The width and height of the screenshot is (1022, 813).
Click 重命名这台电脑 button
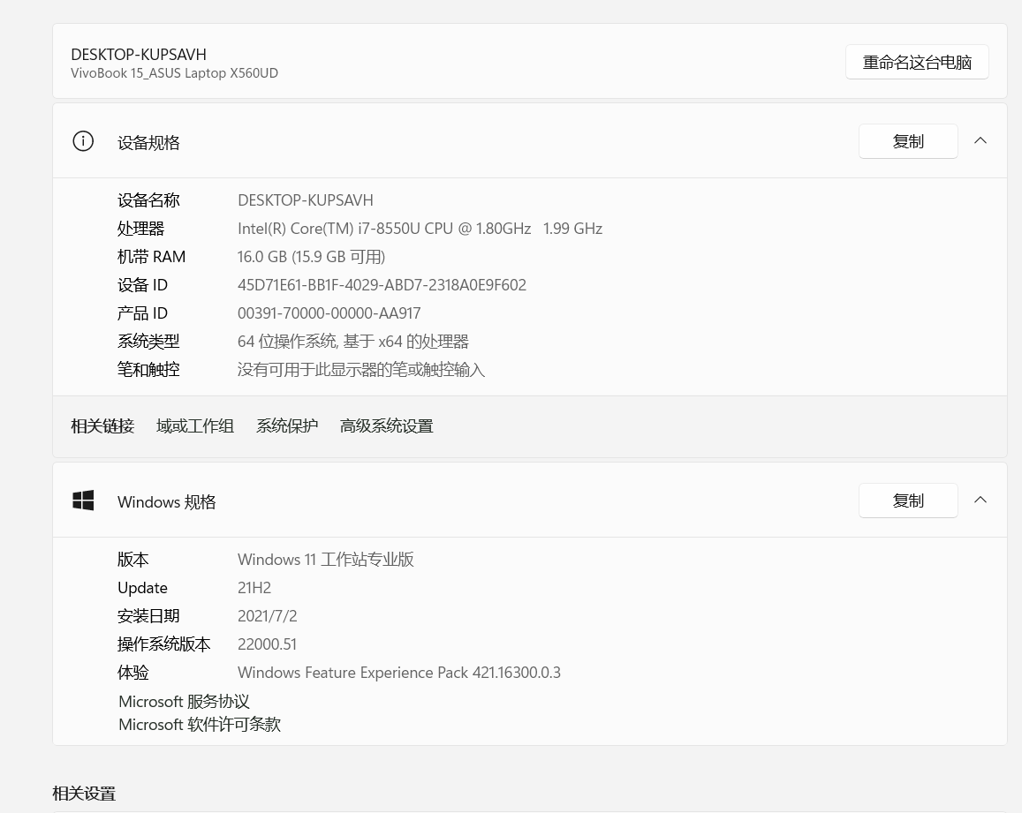[x=917, y=62]
